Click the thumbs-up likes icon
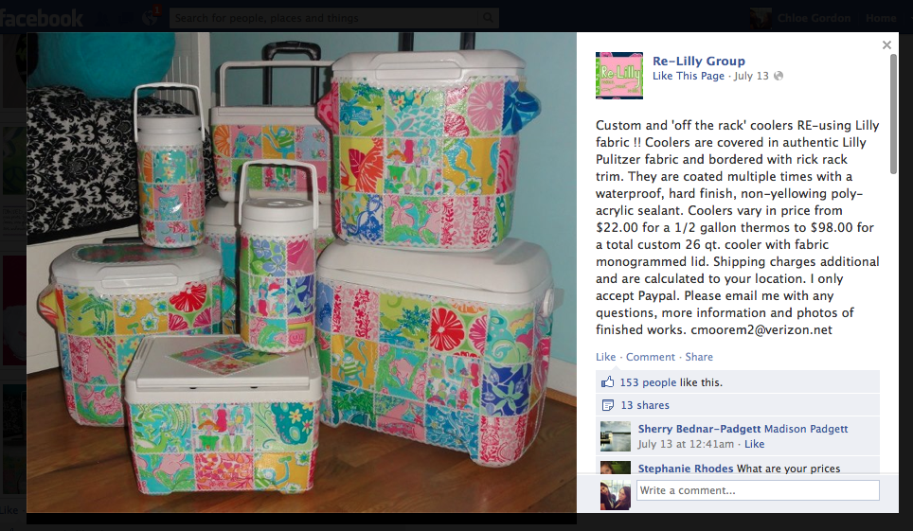 pos(607,382)
